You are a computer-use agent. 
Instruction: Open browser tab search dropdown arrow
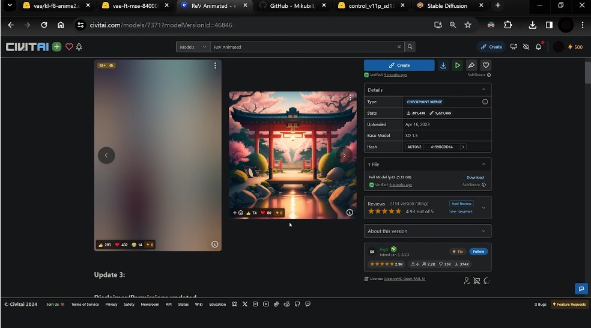pyautogui.click(x=10, y=5)
